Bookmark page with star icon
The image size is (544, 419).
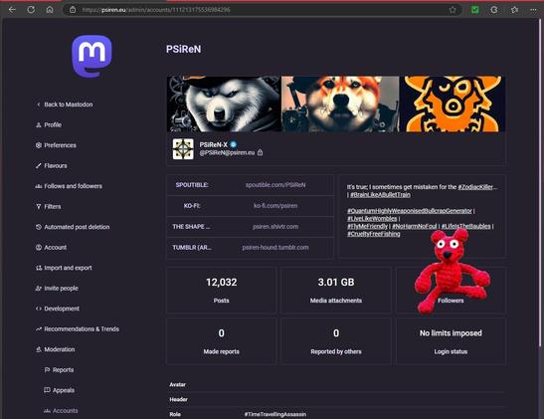(453, 10)
